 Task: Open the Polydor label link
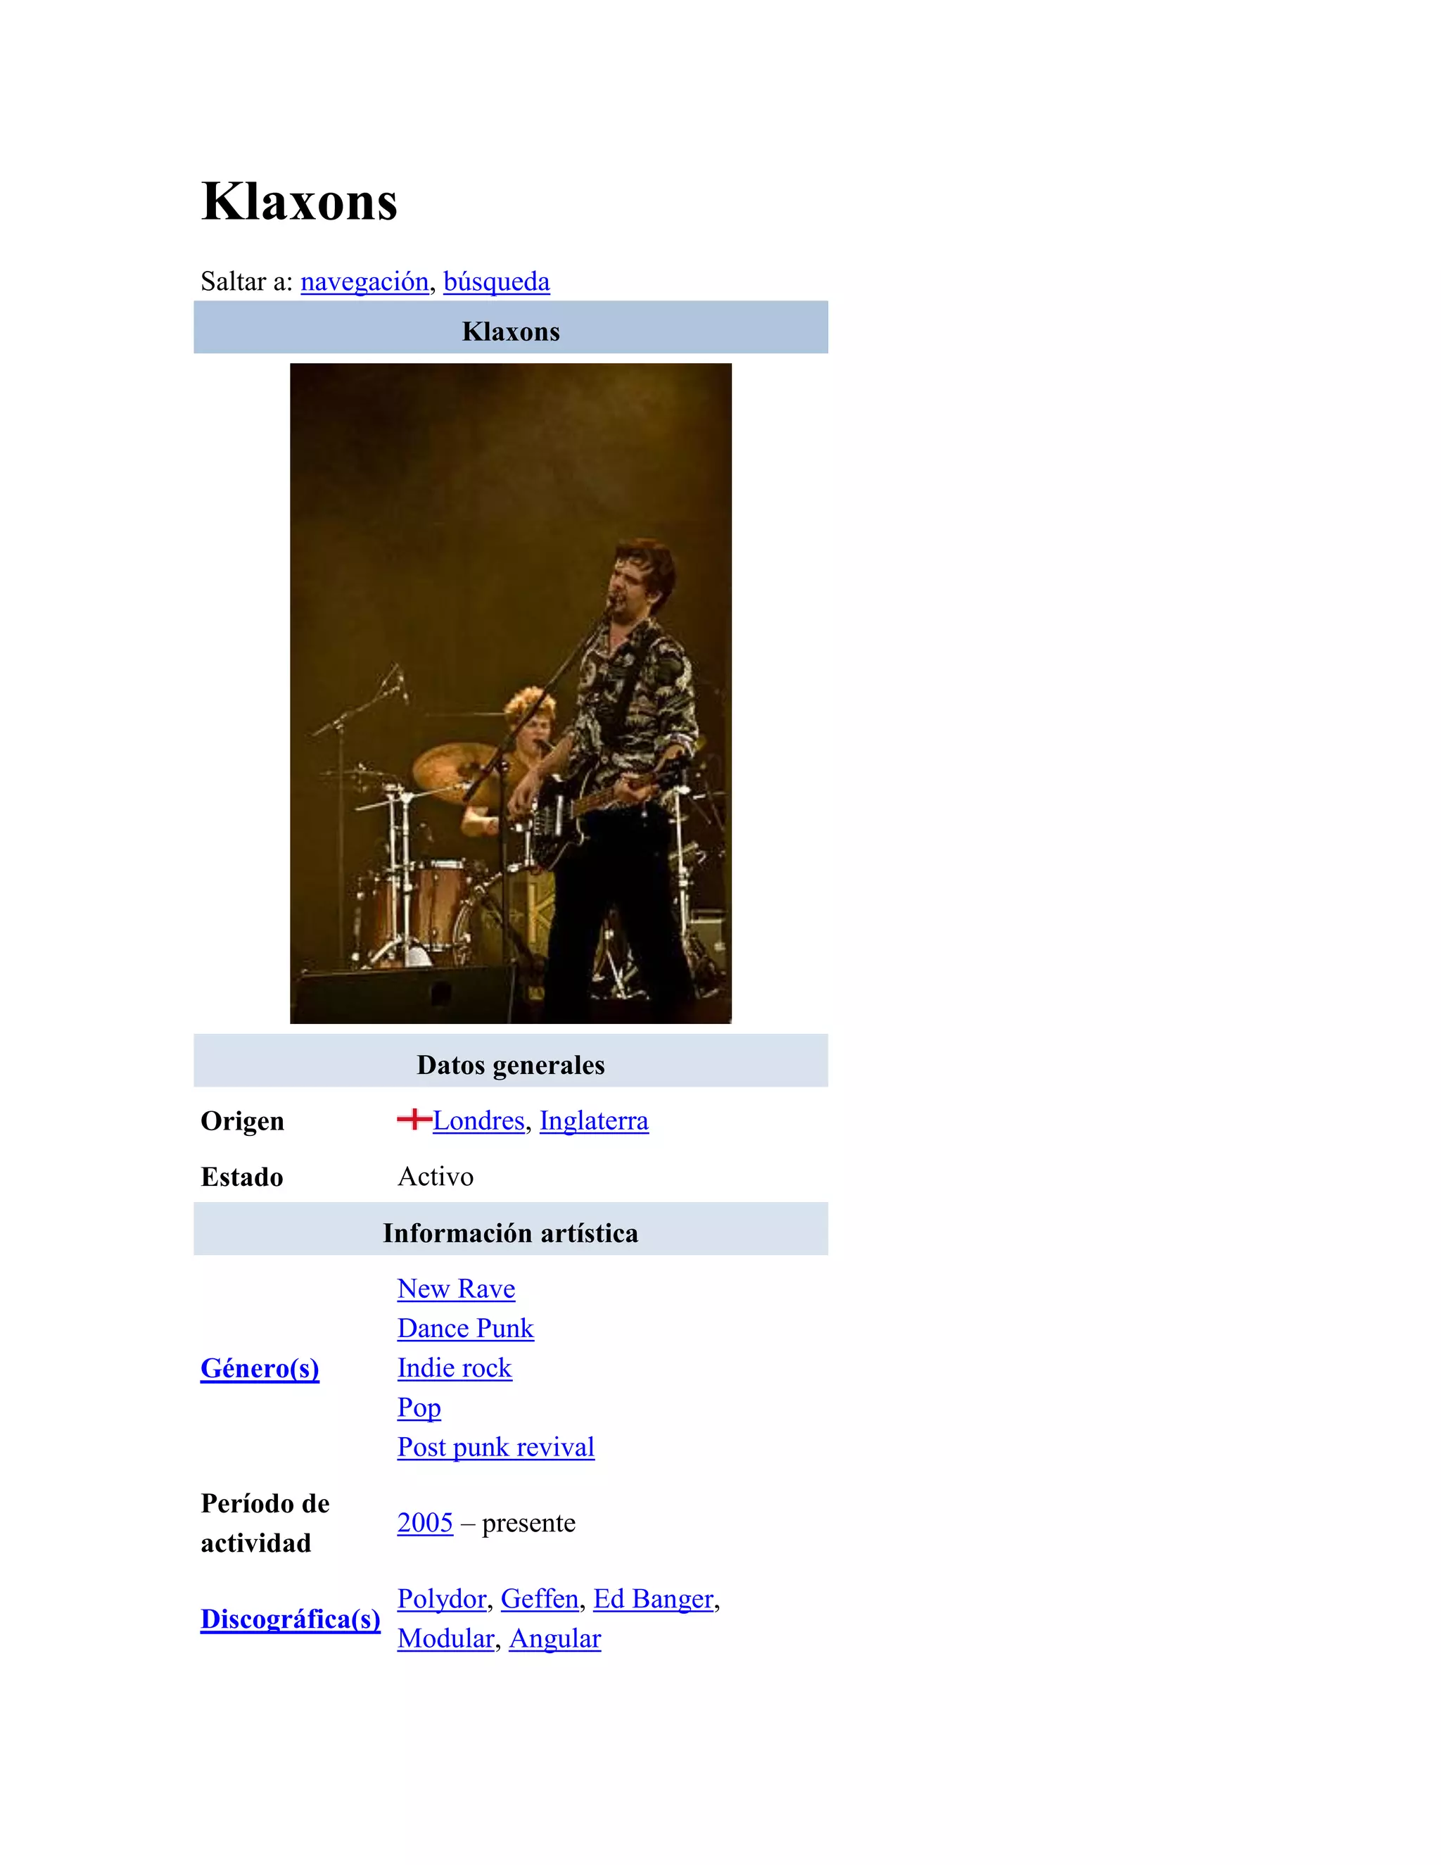click(x=441, y=1598)
